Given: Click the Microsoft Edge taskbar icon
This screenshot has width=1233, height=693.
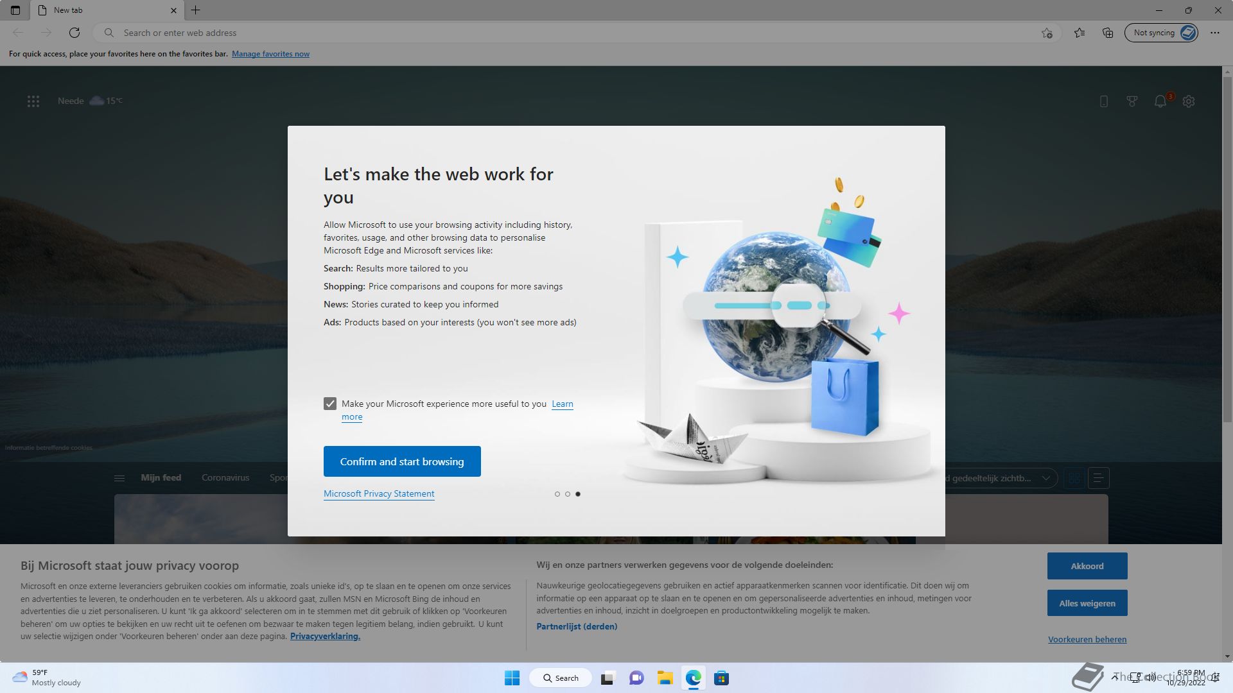Looking at the screenshot, I should 693,678.
